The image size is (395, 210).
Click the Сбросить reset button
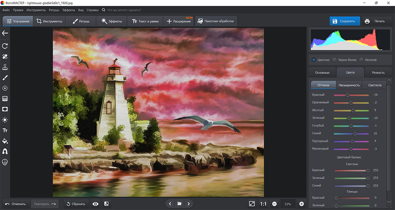75,204
